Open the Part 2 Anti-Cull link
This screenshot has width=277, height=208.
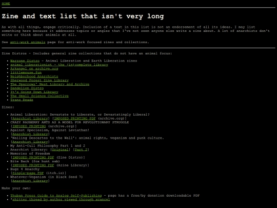coord(81,149)
